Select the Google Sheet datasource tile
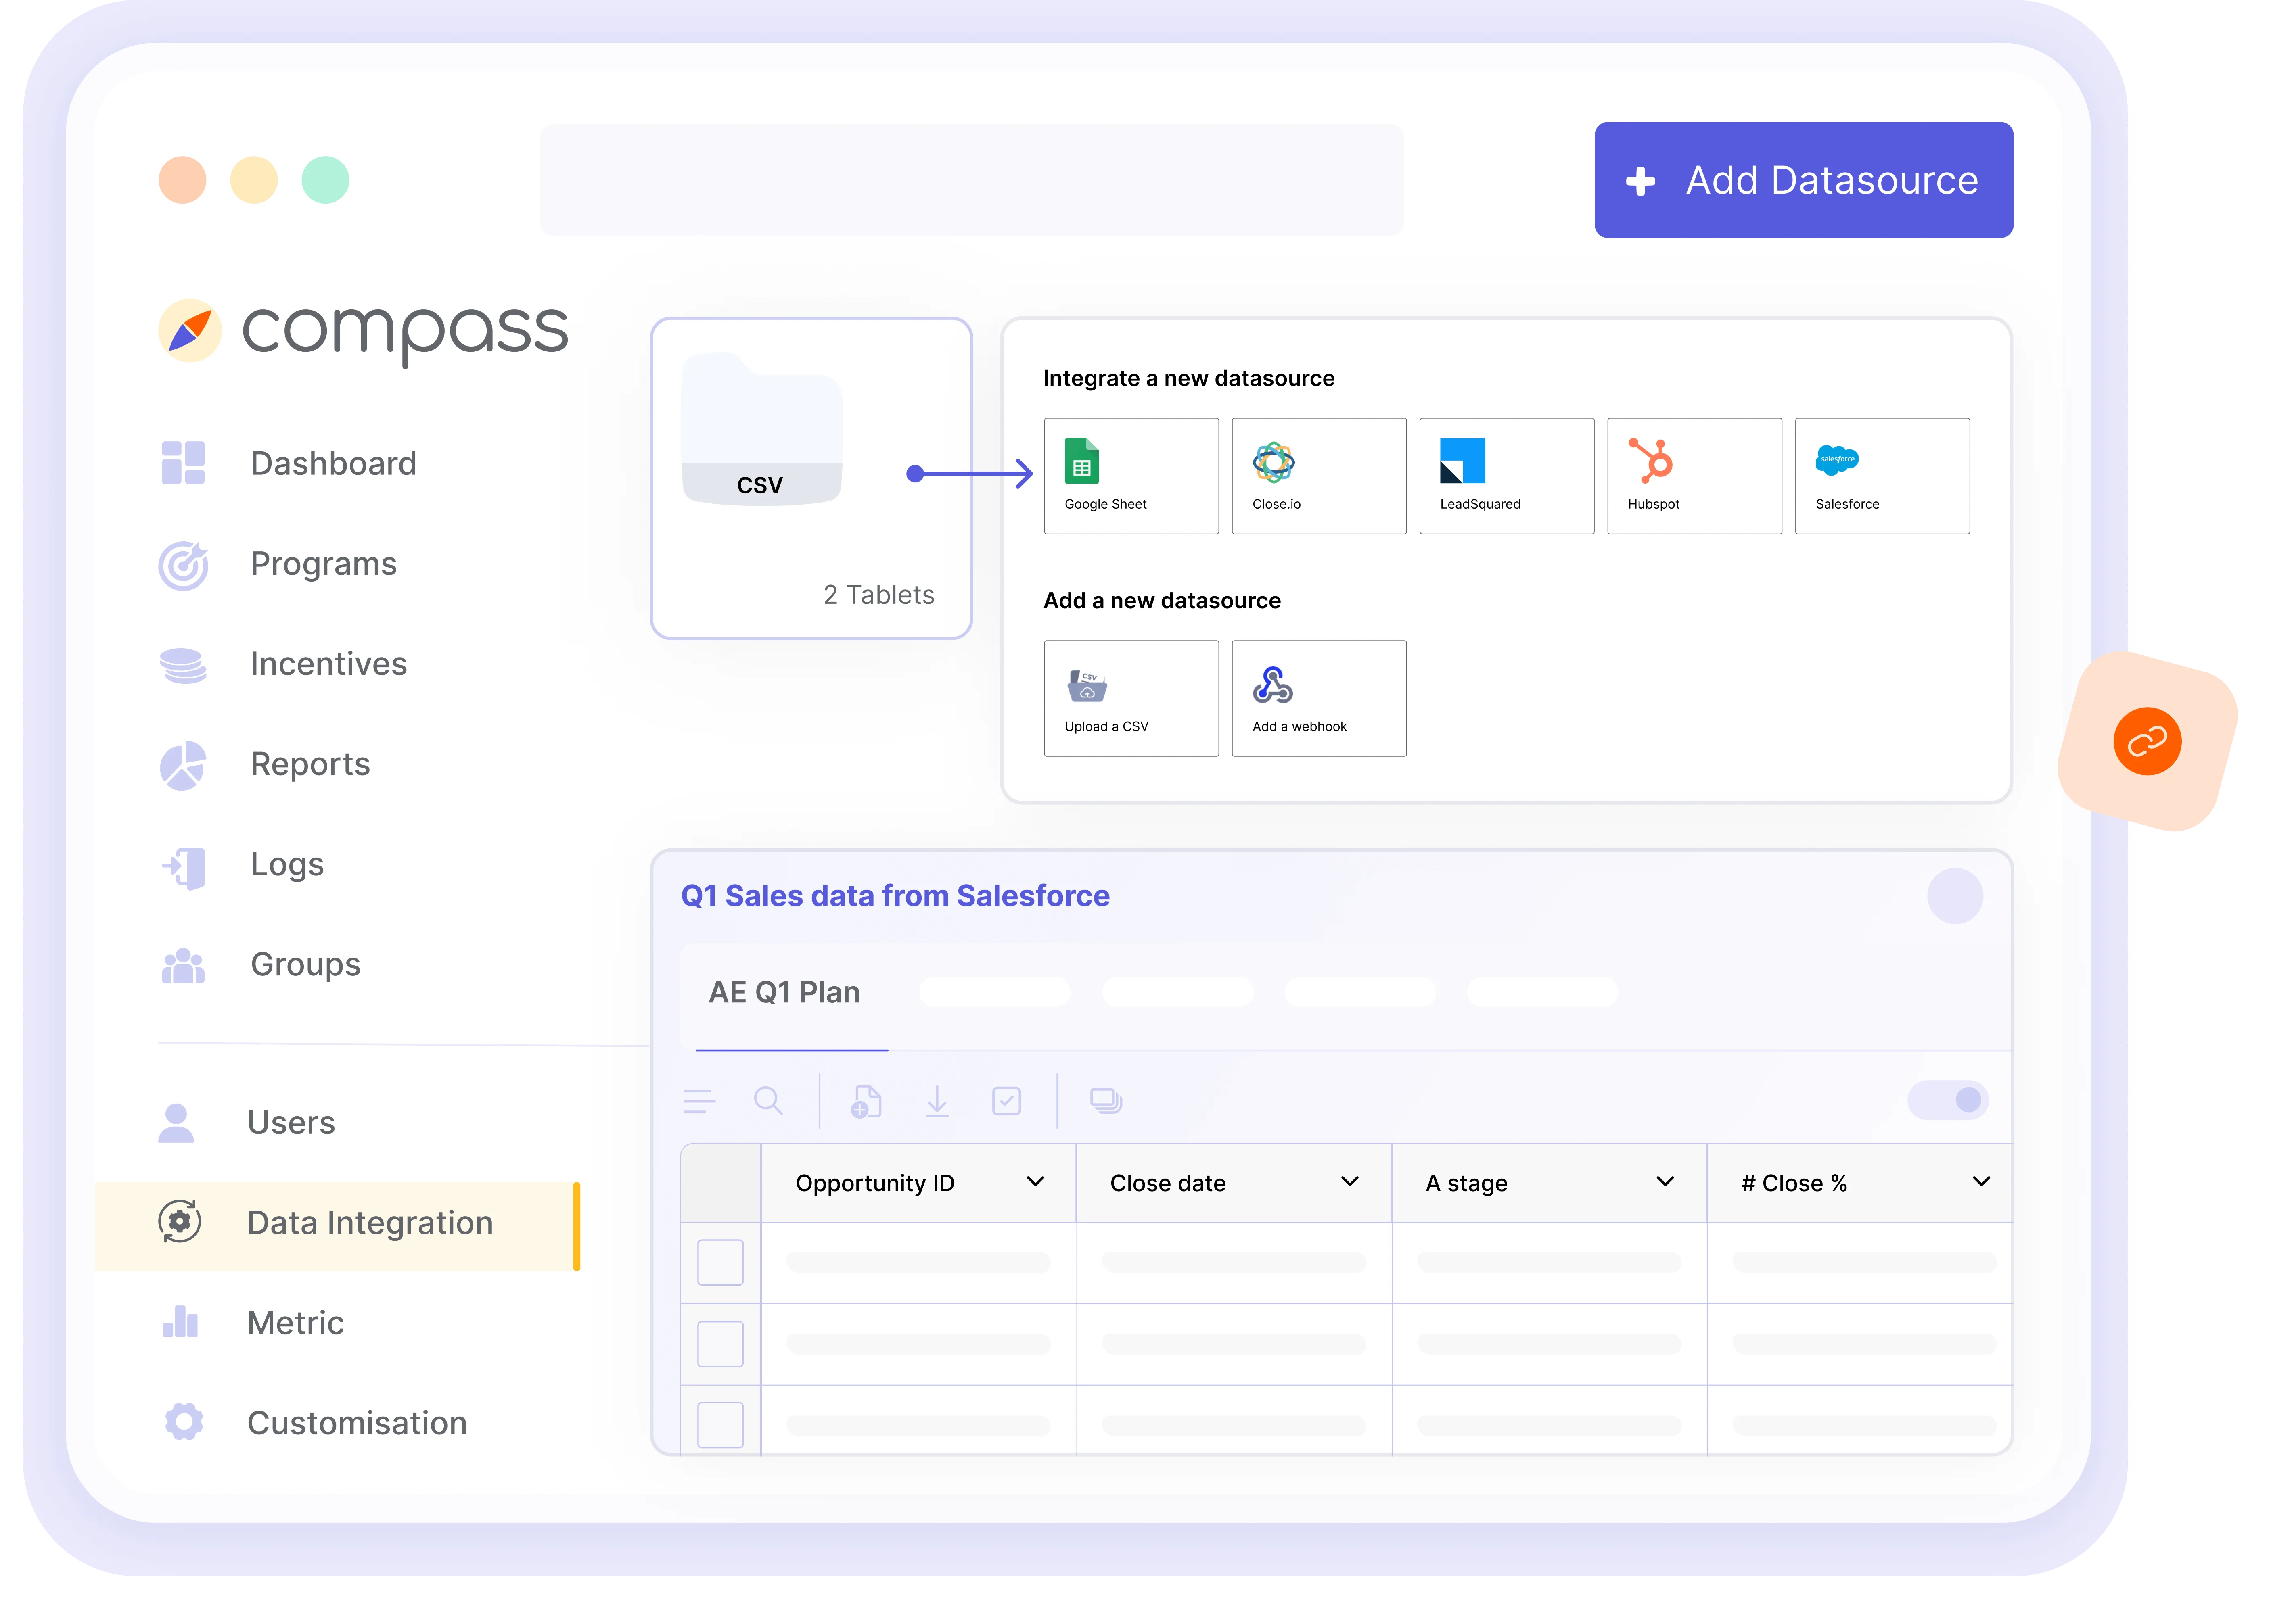Image resolution: width=2271 pixels, height=1624 pixels. click(x=1131, y=476)
